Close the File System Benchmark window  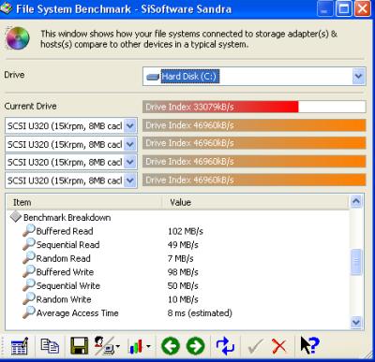(x=363, y=8)
